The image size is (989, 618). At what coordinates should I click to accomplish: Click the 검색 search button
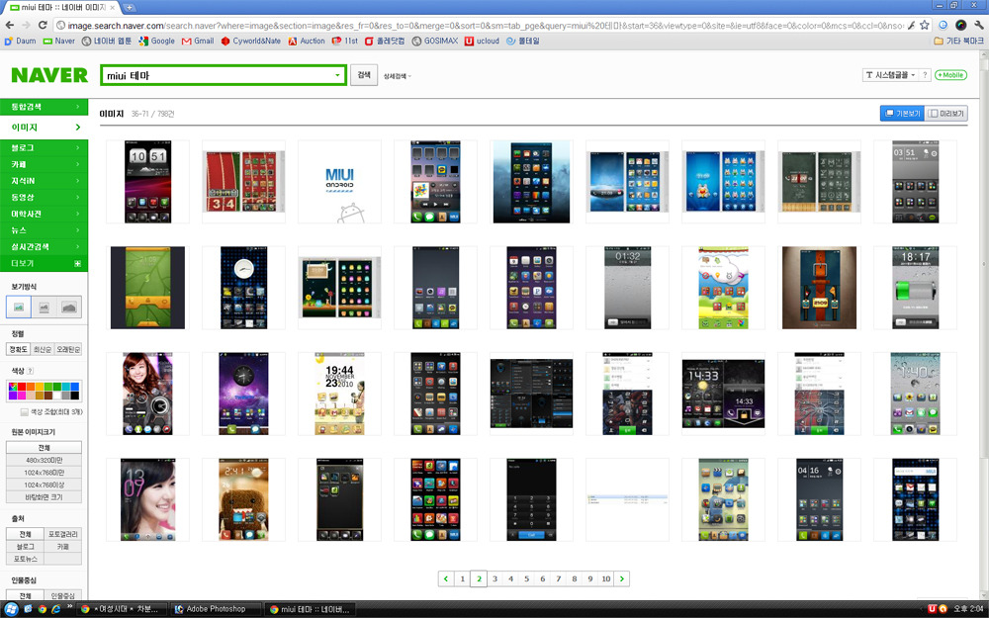[x=364, y=75]
